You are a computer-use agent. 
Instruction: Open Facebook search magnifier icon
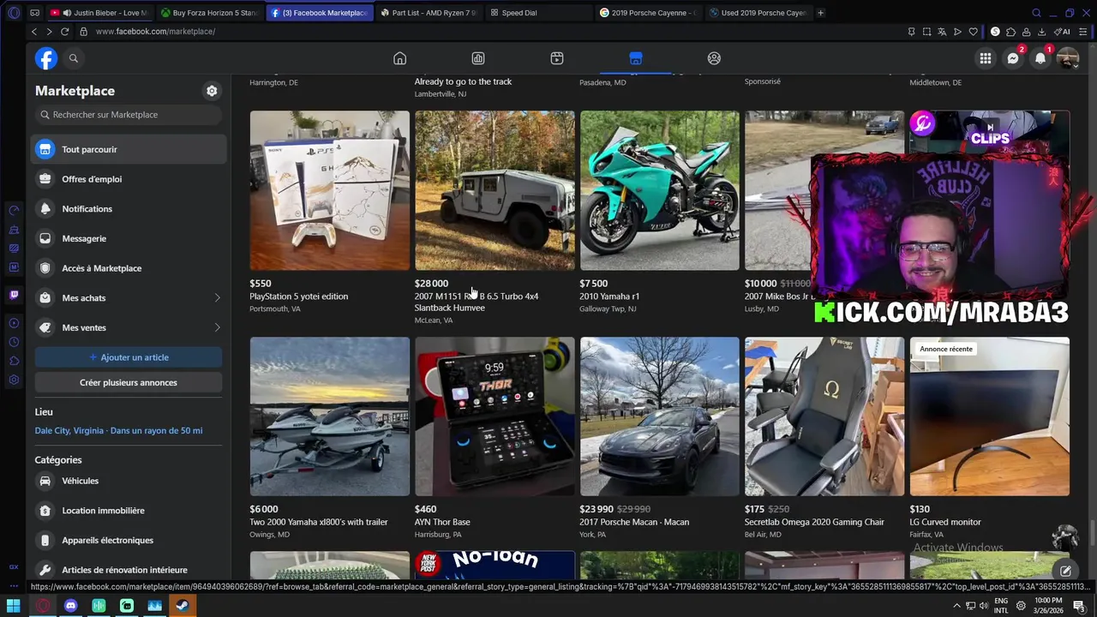coord(74,58)
